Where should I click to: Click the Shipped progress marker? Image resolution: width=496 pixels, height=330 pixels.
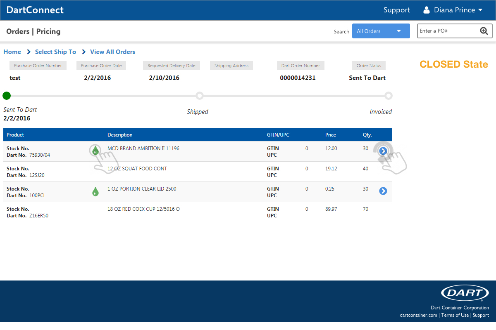tap(200, 96)
